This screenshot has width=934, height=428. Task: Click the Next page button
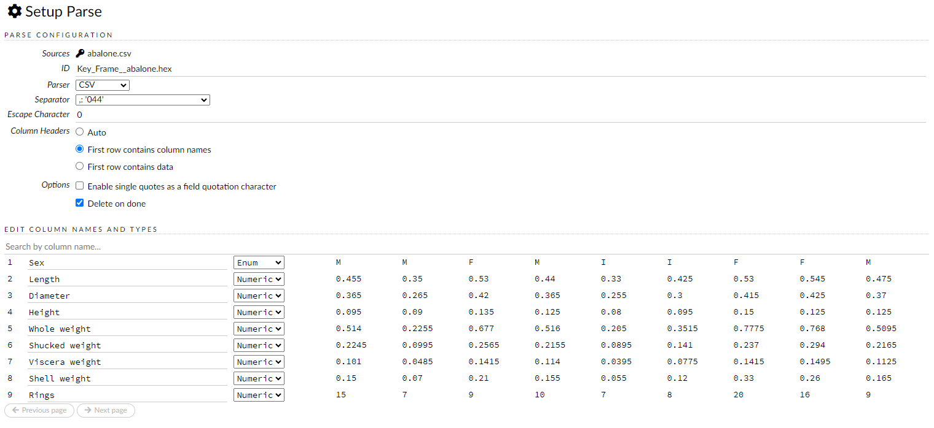click(106, 410)
